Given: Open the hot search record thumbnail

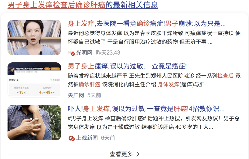Looking at the screenshot, I should 34,80.
